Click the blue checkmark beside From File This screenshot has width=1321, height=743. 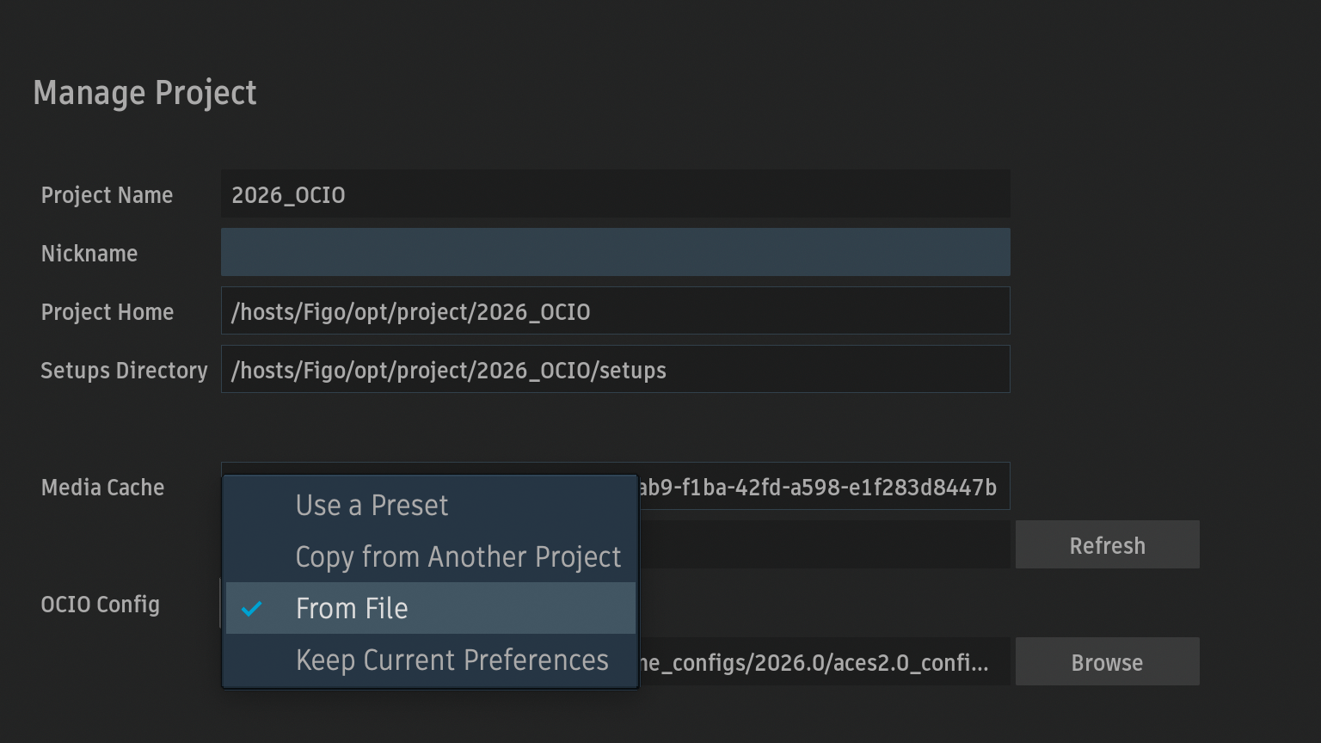tap(251, 609)
